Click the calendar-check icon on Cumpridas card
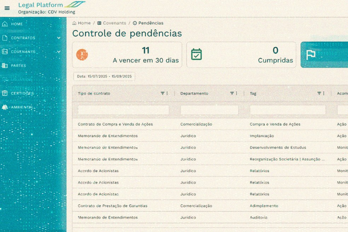The height and width of the screenshot is (232, 348). click(196, 55)
